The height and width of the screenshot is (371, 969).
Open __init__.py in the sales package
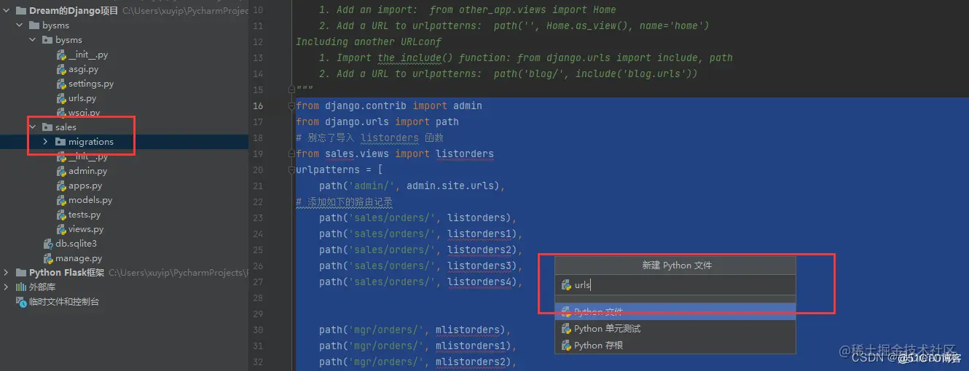pos(88,156)
